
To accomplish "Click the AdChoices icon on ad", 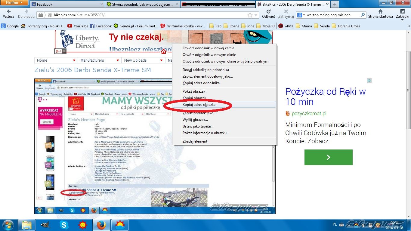I will pyautogui.click(x=369, y=81).
